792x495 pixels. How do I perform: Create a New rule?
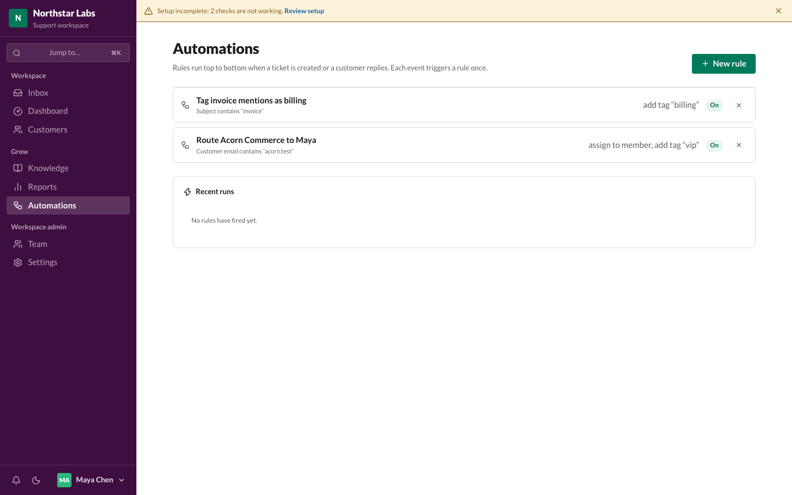point(723,64)
